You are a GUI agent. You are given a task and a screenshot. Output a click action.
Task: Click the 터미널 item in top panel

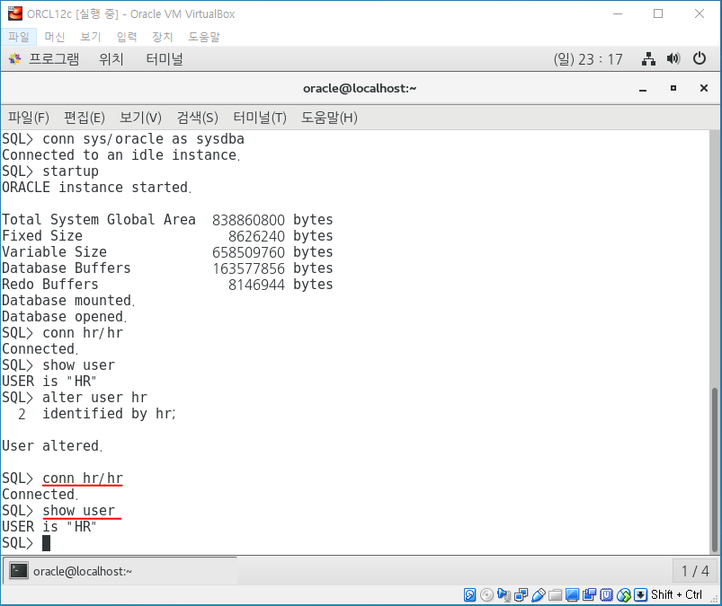click(x=165, y=59)
